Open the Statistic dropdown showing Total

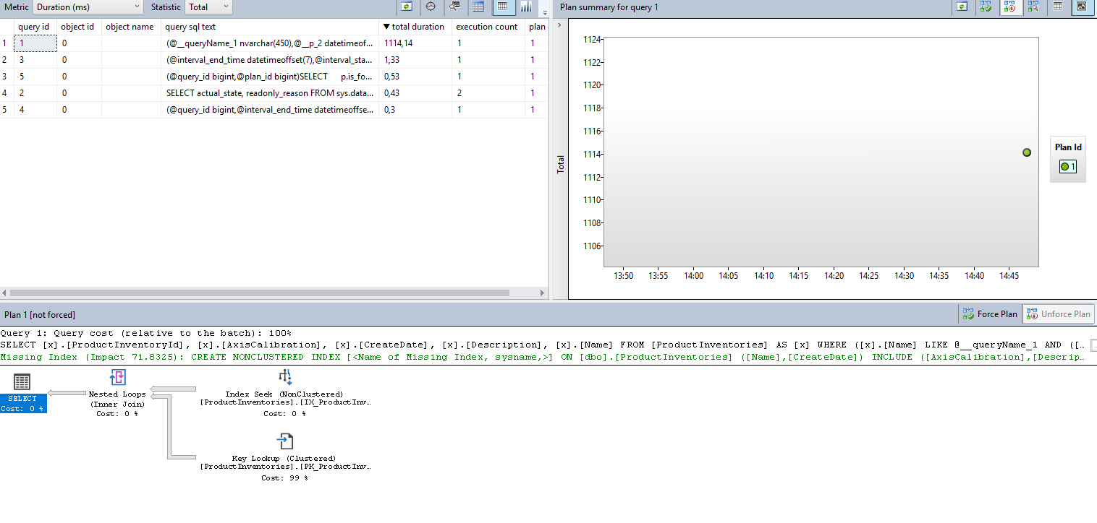pos(208,7)
